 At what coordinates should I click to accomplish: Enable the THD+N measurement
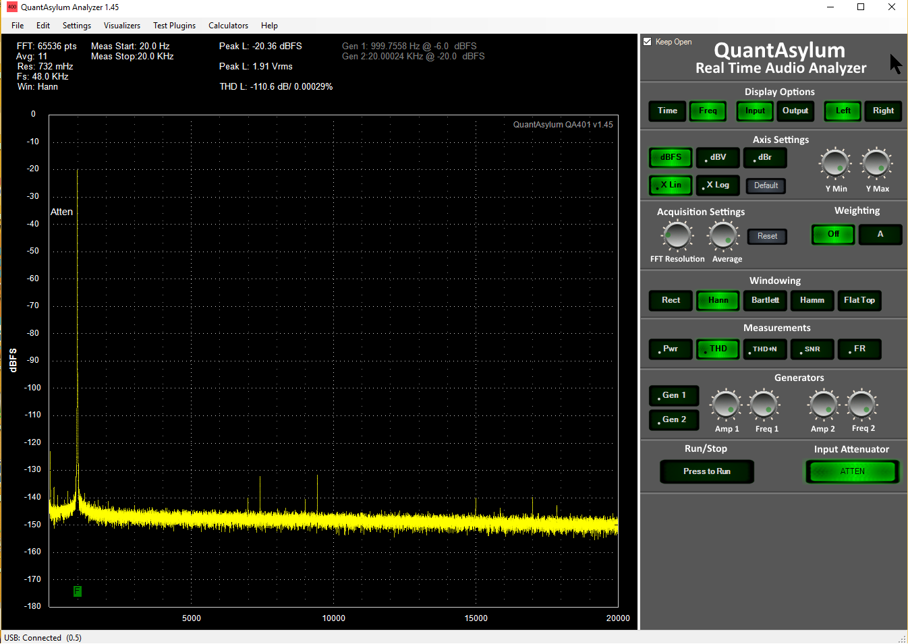pyautogui.click(x=765, y=349)
